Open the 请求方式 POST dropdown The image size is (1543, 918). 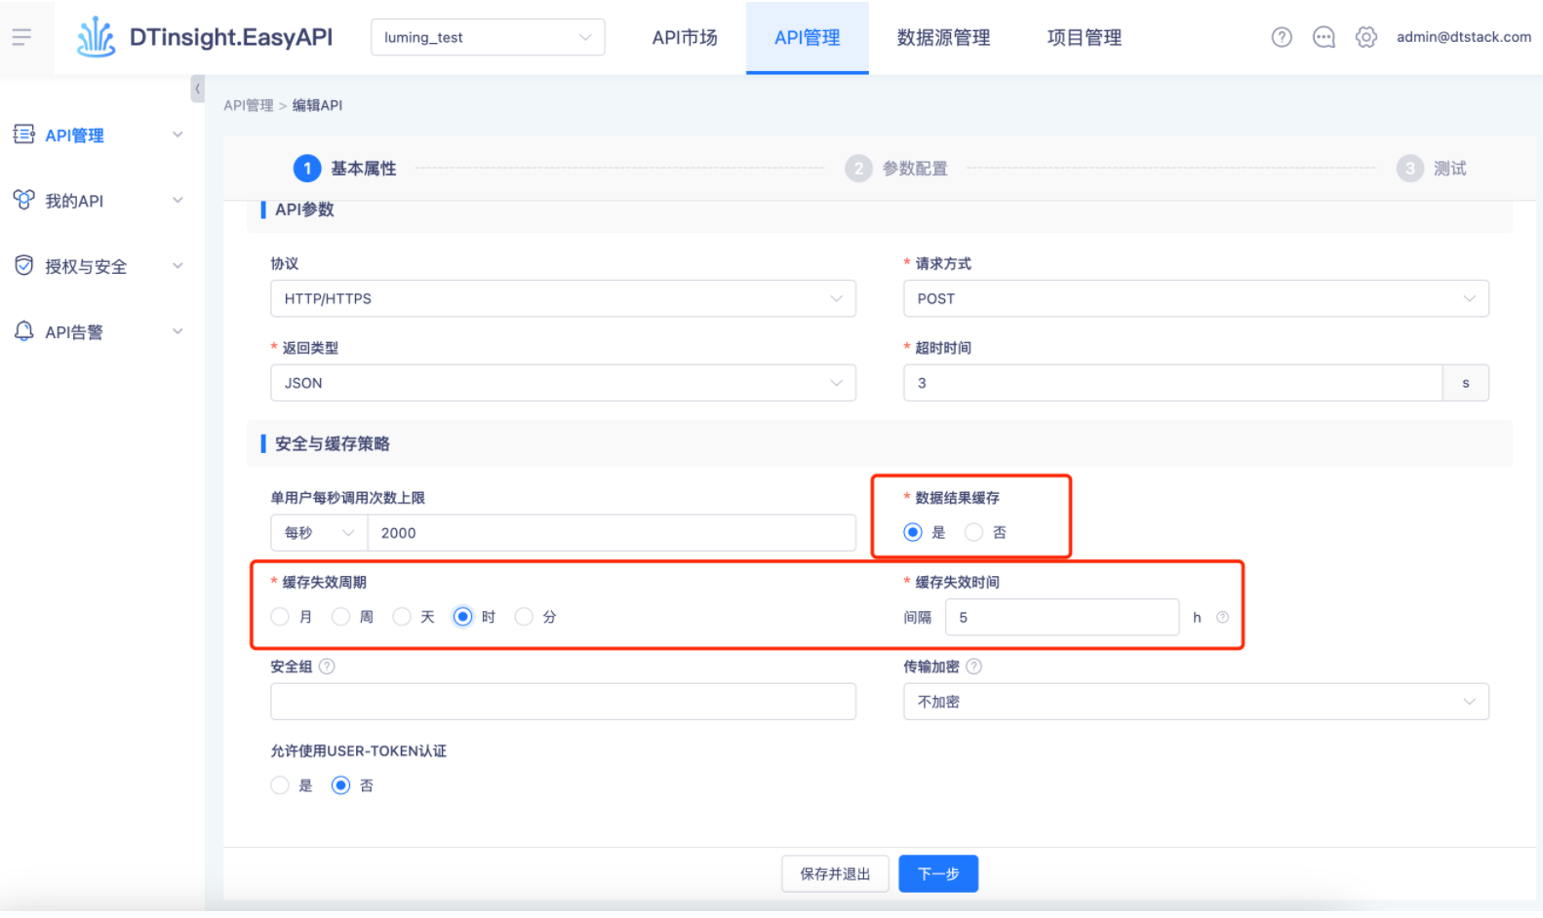[x=1196, y=298]
